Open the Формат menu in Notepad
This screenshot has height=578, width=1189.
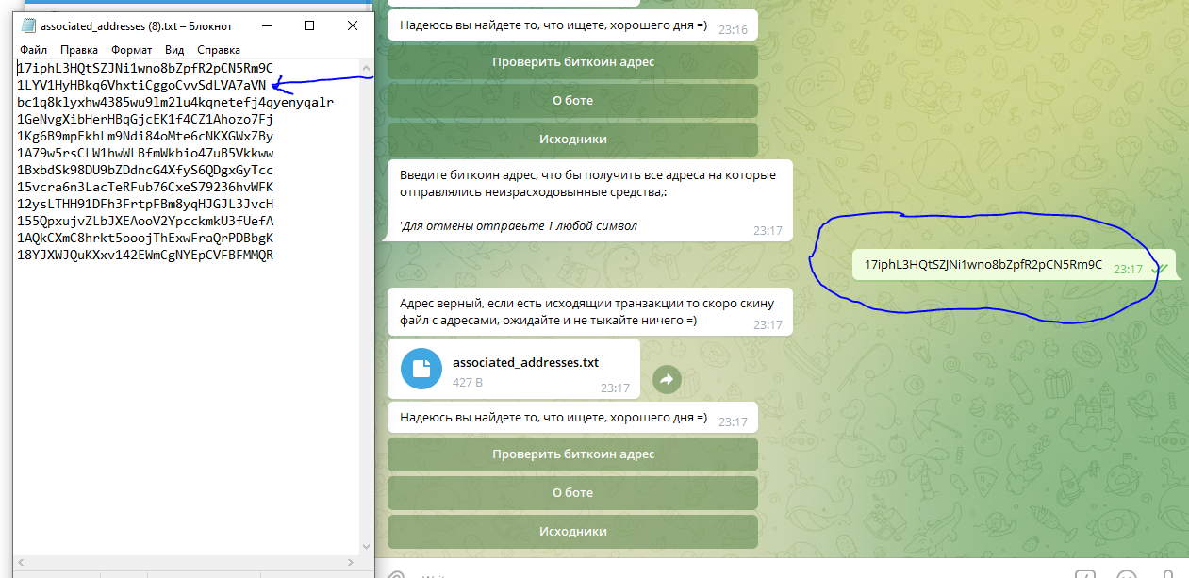[131, 50]
